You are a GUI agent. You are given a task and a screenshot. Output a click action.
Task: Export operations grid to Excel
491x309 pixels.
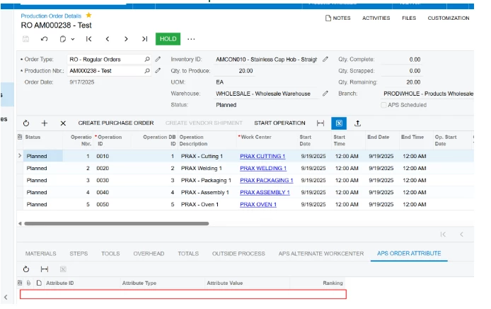[x=339, y=123]
